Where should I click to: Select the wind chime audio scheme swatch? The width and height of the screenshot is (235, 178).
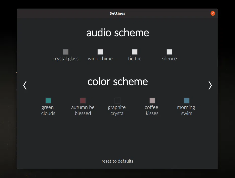pos(100,52)
